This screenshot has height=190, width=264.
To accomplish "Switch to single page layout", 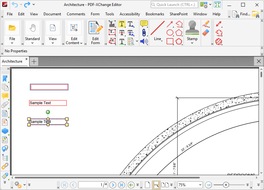I will (148, 185).
